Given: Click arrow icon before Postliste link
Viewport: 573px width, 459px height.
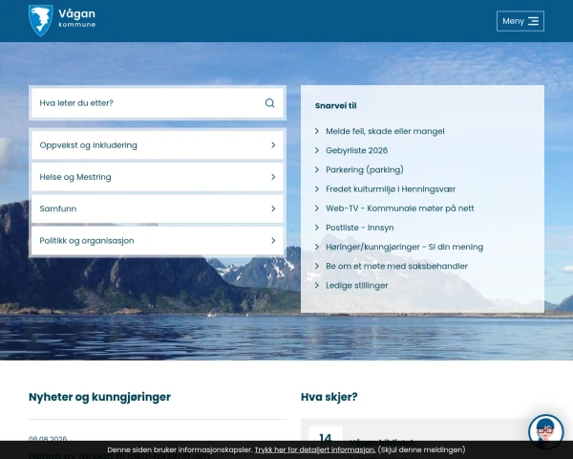Looking at the screenshot, I should tap(317, 228).
